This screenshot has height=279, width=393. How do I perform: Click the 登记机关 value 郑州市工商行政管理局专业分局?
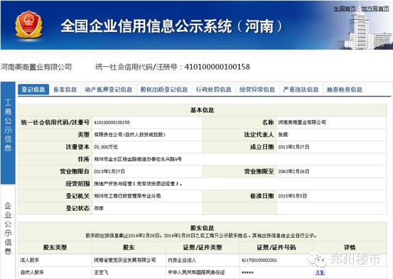(127, 196)
